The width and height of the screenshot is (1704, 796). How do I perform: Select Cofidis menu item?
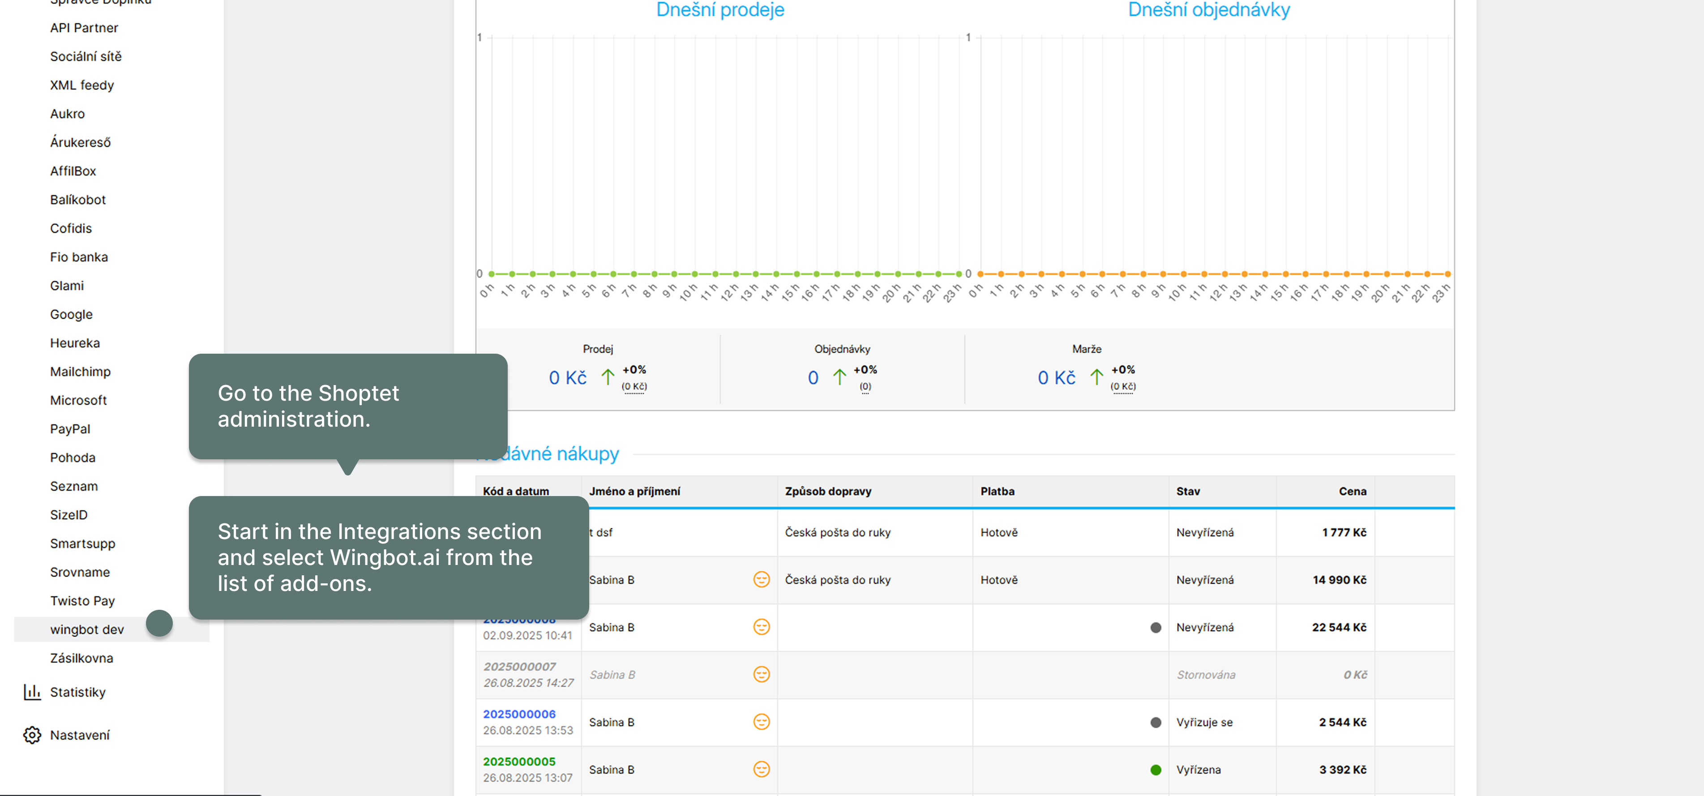[71, 228]
